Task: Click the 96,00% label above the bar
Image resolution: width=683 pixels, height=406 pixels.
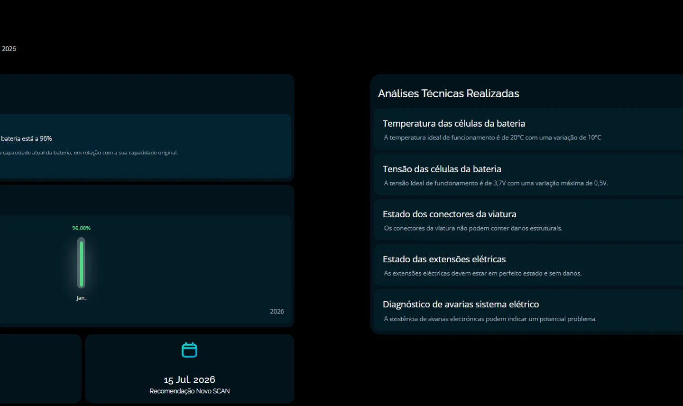Action: (x=81, y=228)
